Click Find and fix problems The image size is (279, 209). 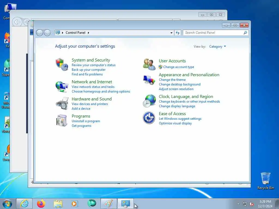point(87,74)
